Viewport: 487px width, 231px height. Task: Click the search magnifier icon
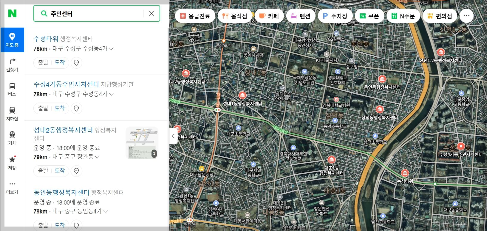point(44,13)
